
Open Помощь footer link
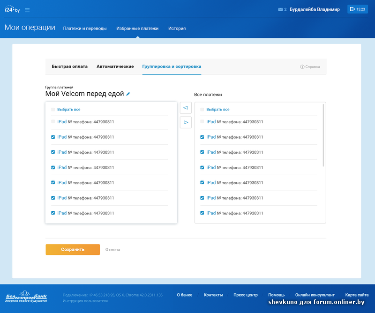(x=277, y=295)
